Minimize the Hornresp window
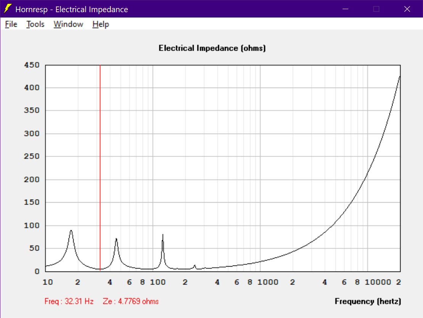423x318 pixels. pyautogui.click(x=345, y=9)
